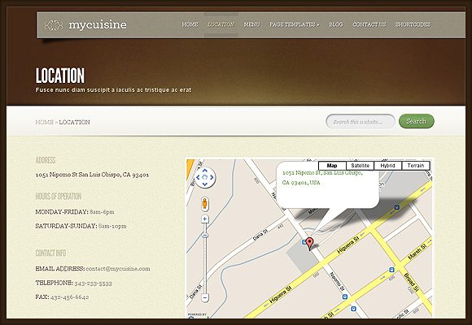
Task: Switch map to Hybrid view
Action: (387, 166)
